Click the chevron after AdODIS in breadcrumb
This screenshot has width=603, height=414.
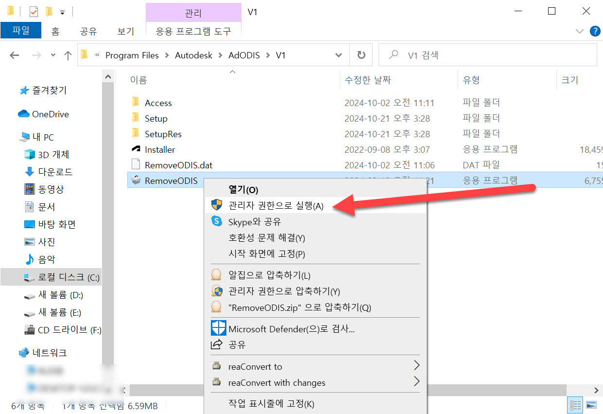click(x=268, y=55)
